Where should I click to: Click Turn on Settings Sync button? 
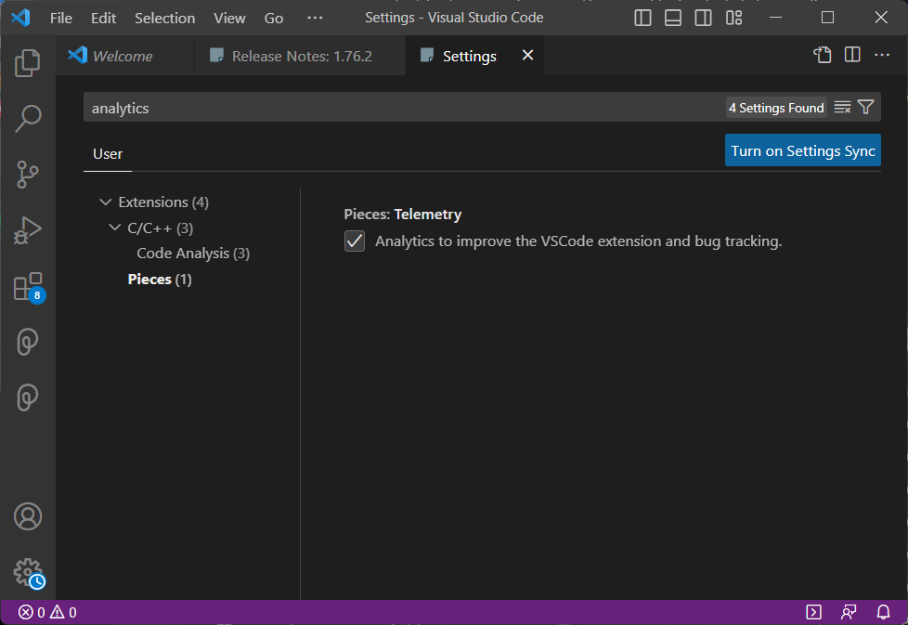tap(802, 150)
